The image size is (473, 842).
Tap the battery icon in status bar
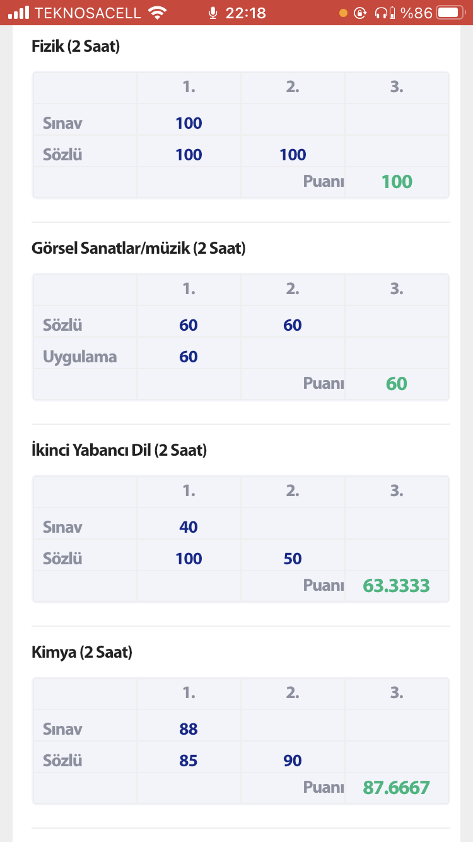click(x=450, y=13)
